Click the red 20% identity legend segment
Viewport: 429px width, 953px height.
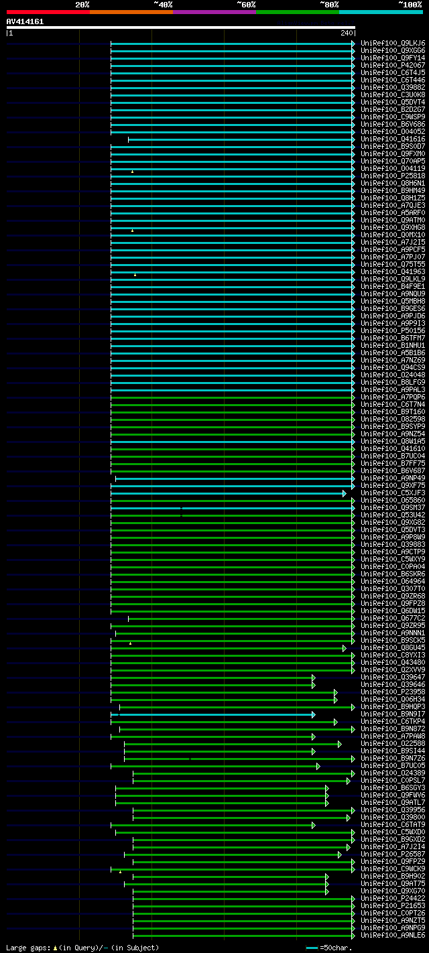click(x=48, y=12)
